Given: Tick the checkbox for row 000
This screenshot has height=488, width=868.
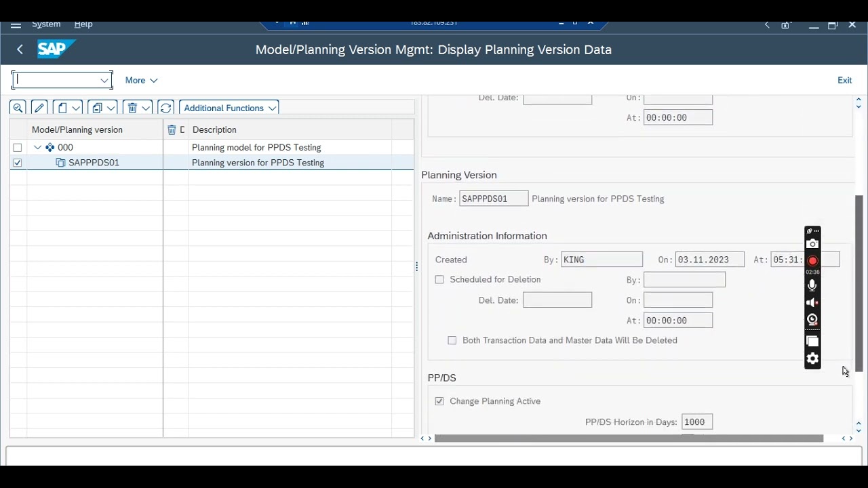Looking at the screenshot, I should point(18,147).
